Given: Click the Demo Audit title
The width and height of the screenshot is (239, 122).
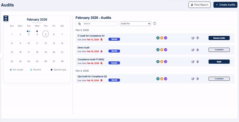Looking at the screenshot, I should point(84,48).
